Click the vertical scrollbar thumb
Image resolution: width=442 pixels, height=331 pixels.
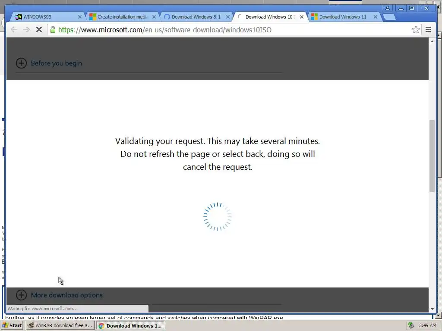[432, 156]
